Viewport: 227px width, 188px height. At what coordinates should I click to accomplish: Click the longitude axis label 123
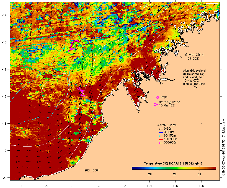pyautogui.click(x=124, y=186)
